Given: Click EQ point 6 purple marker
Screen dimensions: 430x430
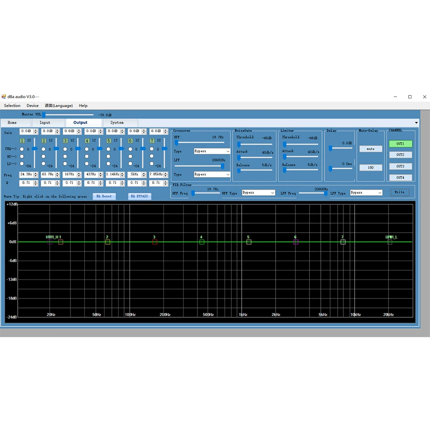Looking at the screenshot, I should [x=296, y=242].
